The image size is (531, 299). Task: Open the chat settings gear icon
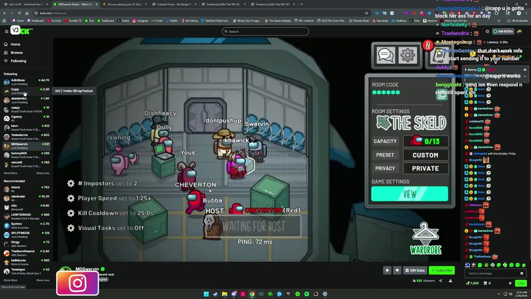510,283
